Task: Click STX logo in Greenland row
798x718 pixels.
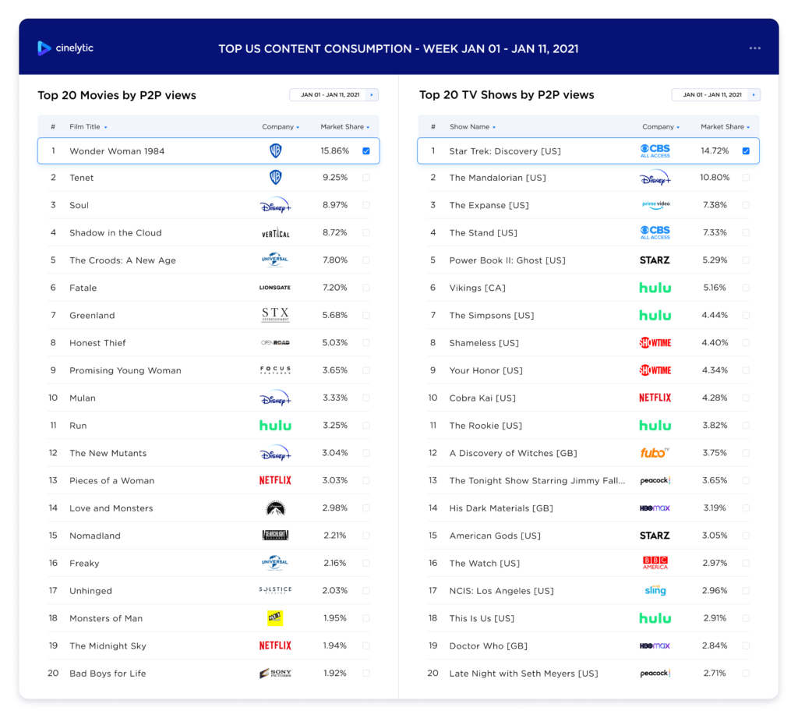Action: (x=275, y=315)
